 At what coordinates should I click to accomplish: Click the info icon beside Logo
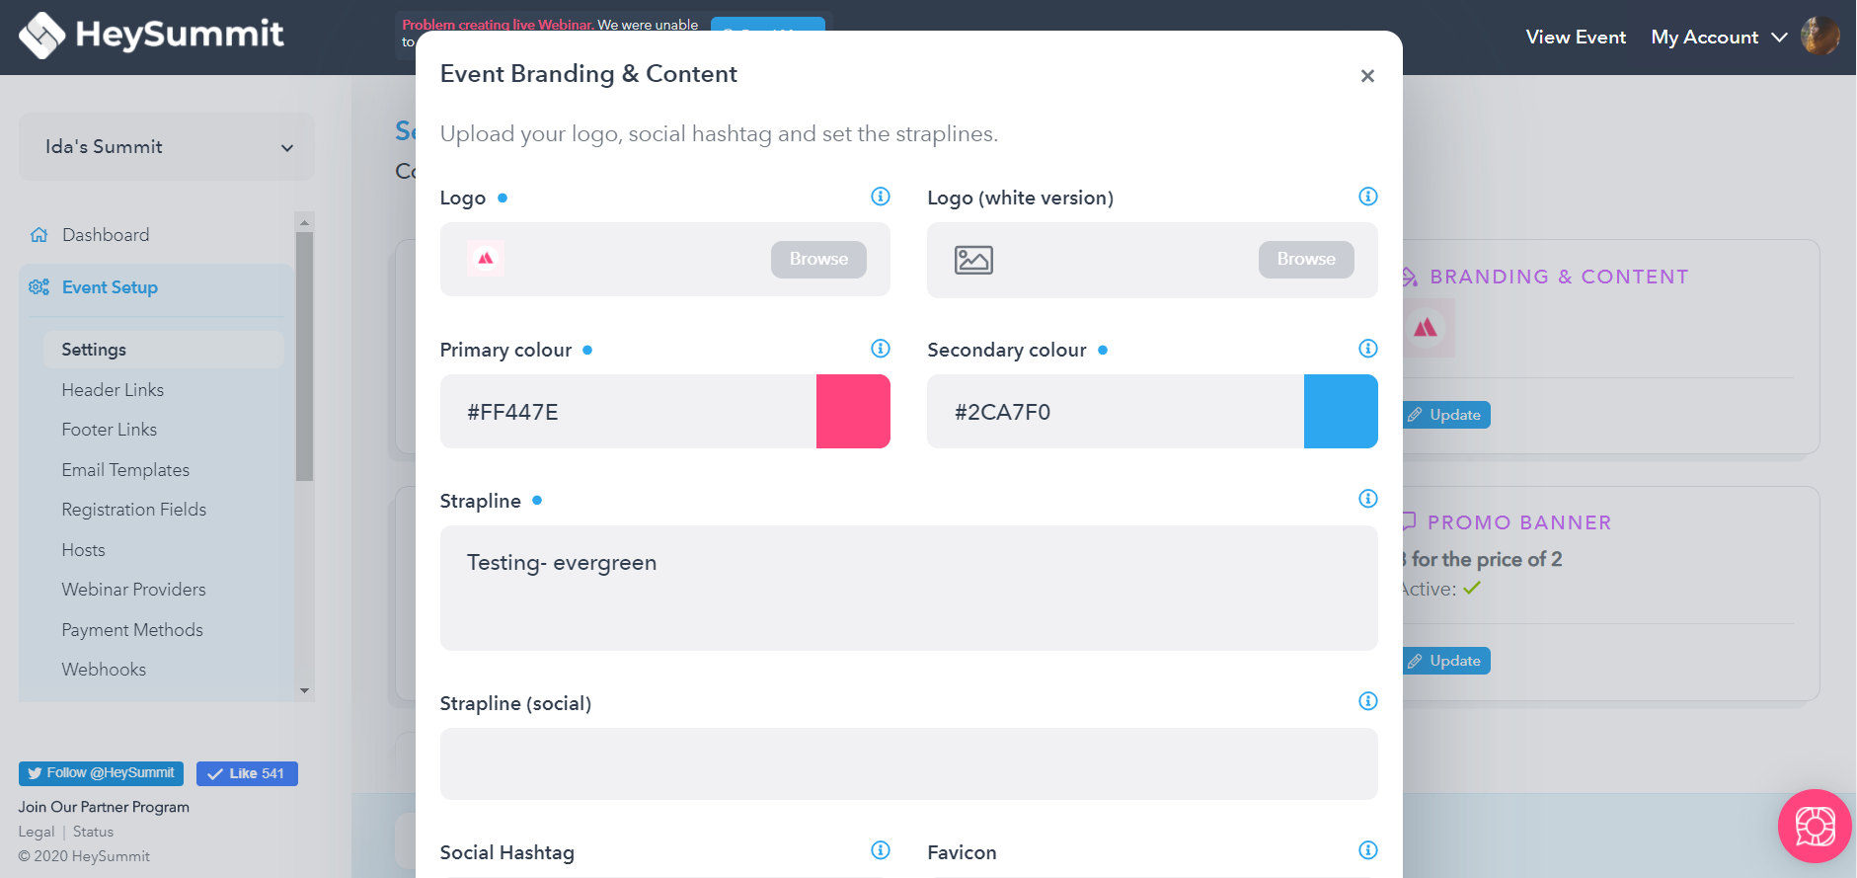pyautogui.click(x=881, y=197)
